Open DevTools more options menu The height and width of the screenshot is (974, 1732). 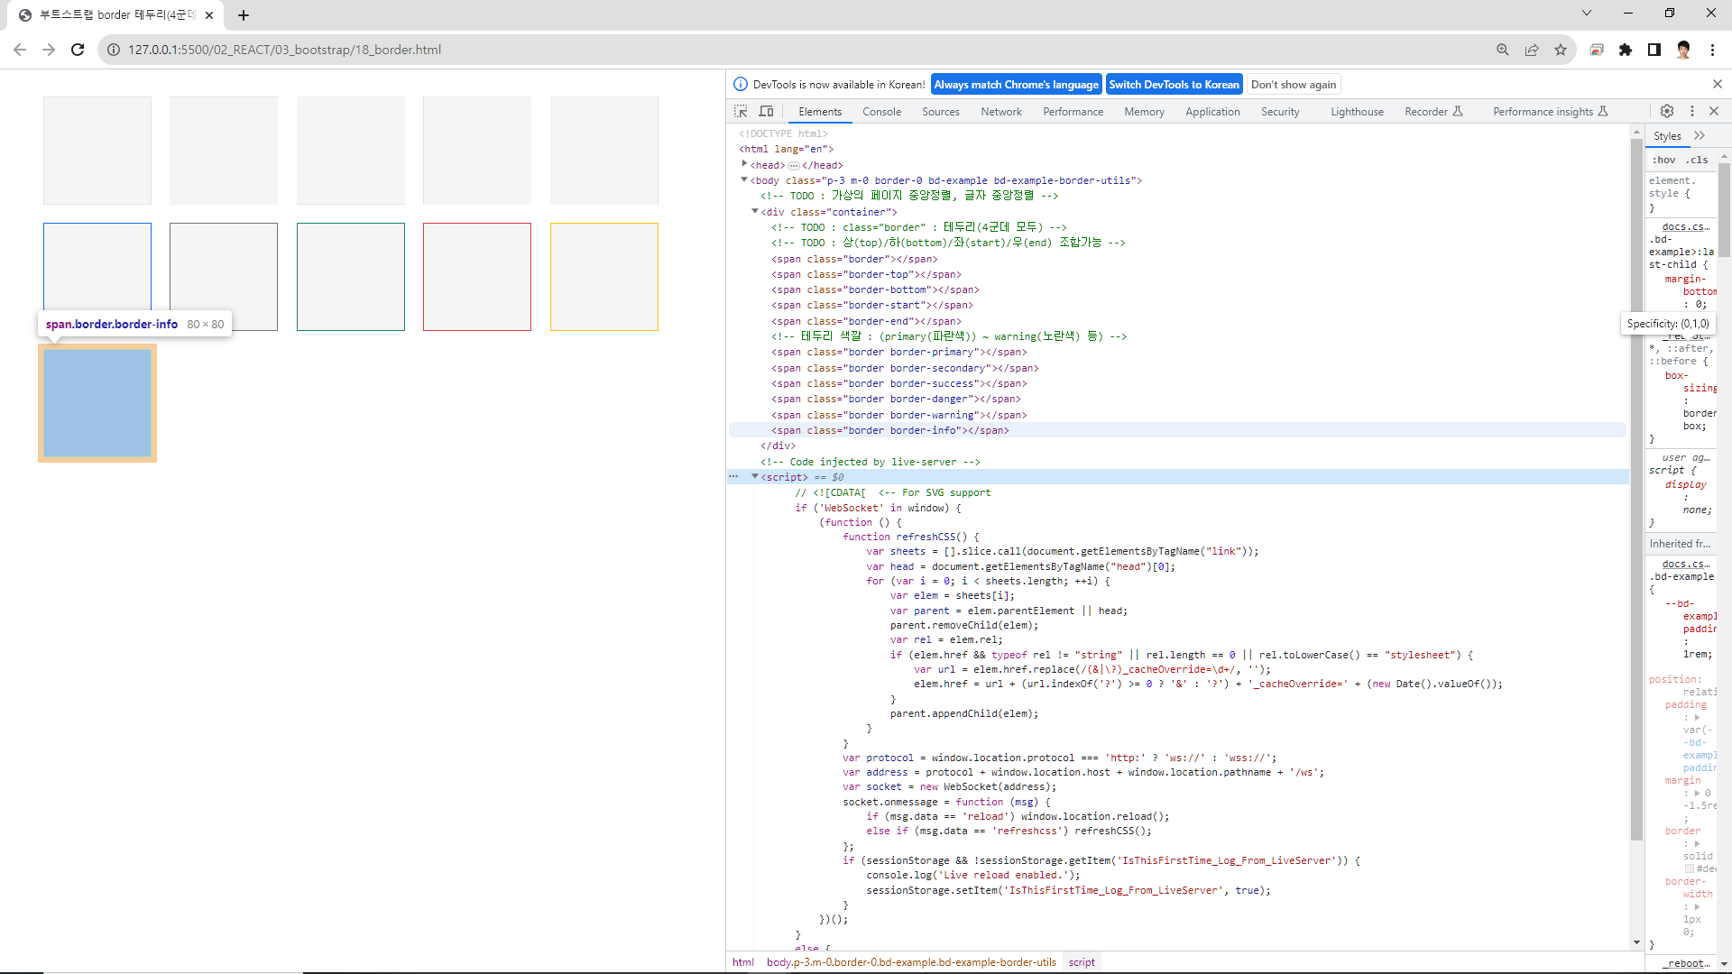(x=1691, y=111)
